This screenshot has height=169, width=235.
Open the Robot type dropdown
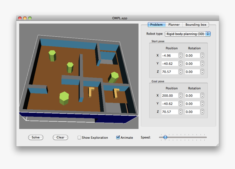point(188,34)
